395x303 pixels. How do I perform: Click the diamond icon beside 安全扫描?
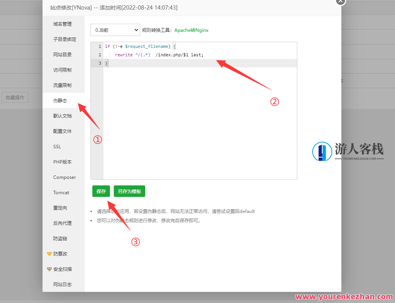[x=49, y=269]
